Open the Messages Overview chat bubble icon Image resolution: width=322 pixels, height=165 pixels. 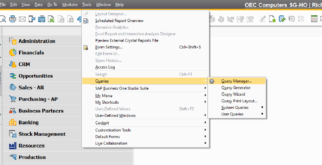point(292,19)
